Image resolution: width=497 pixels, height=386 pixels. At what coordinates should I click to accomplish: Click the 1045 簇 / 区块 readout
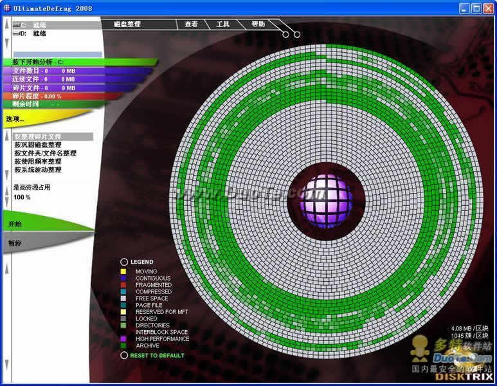click(x=469, y=336)
